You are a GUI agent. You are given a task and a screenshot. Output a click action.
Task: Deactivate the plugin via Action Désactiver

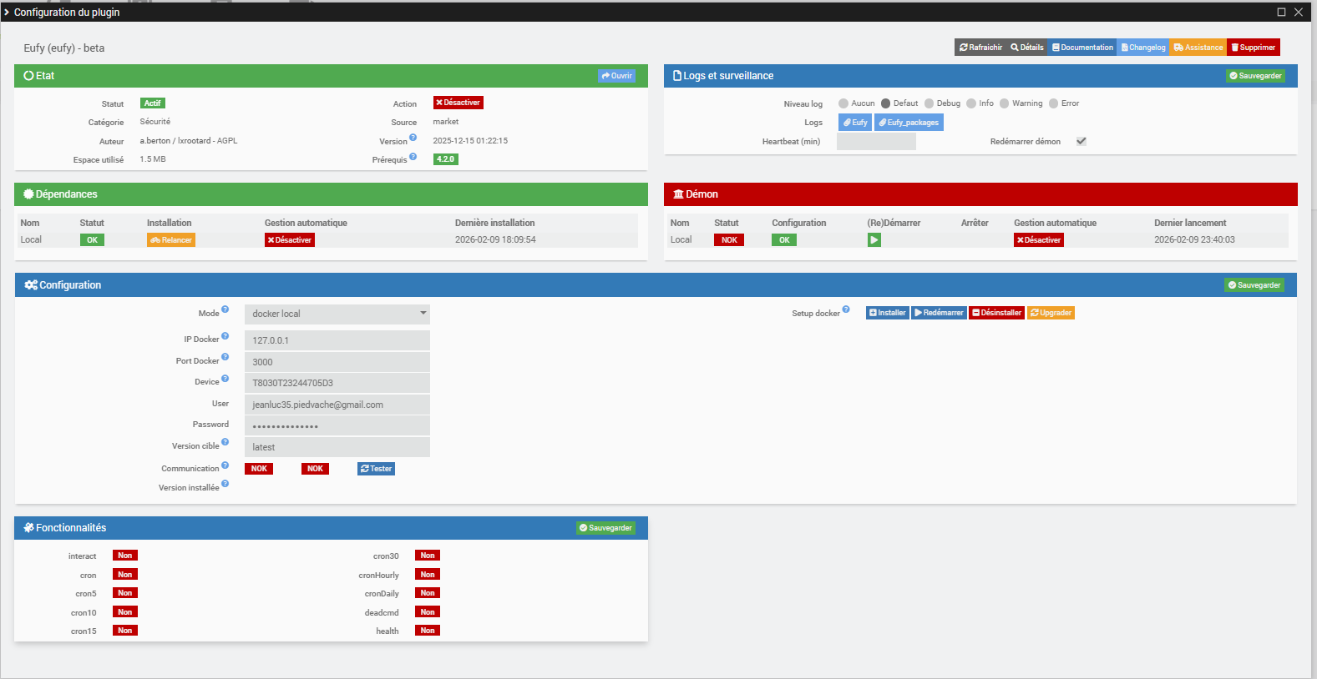point(458,103)
